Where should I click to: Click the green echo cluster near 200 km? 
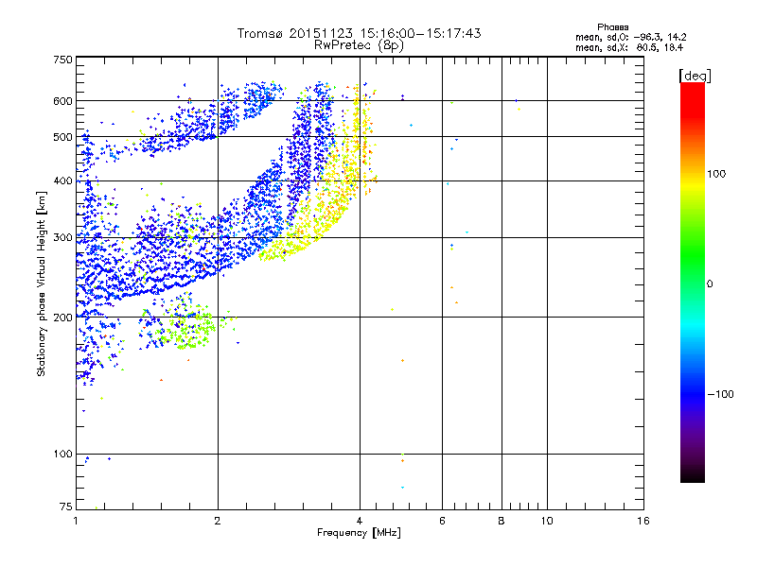pyautogui.click(x=191, y=325)
